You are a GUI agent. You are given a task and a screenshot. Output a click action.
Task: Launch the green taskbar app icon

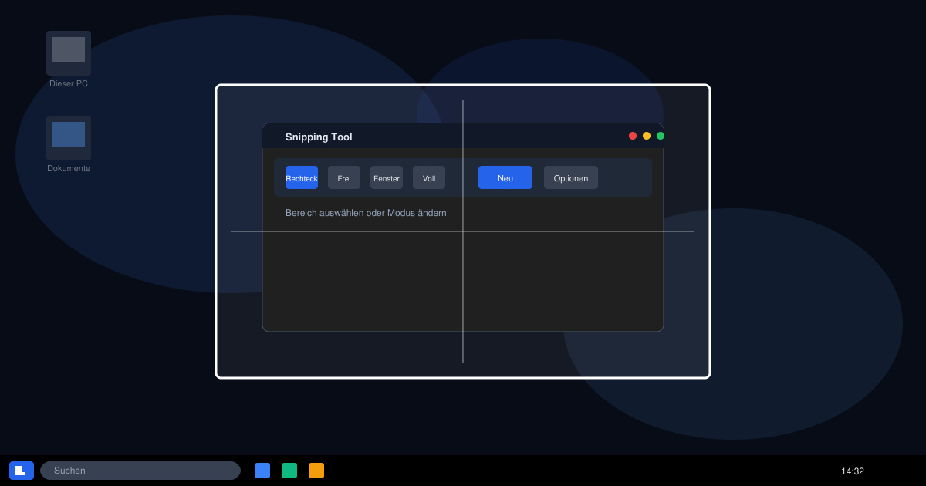[289, 471]
